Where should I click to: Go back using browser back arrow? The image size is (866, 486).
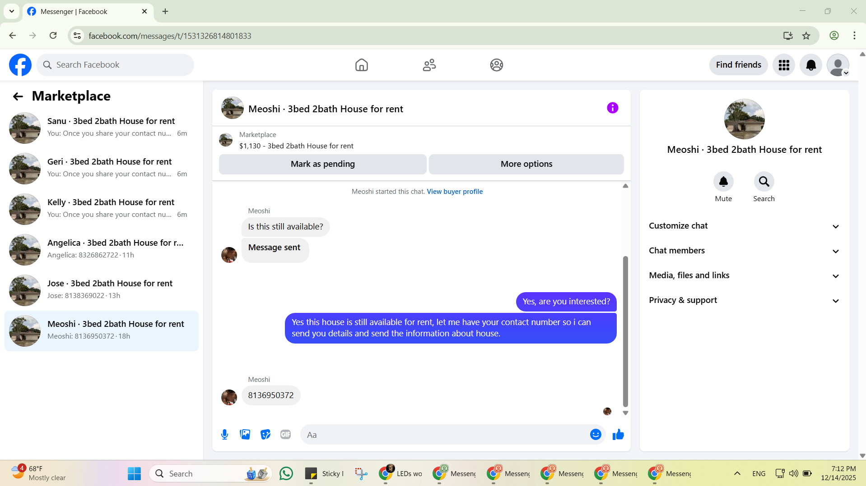[13, 36]
